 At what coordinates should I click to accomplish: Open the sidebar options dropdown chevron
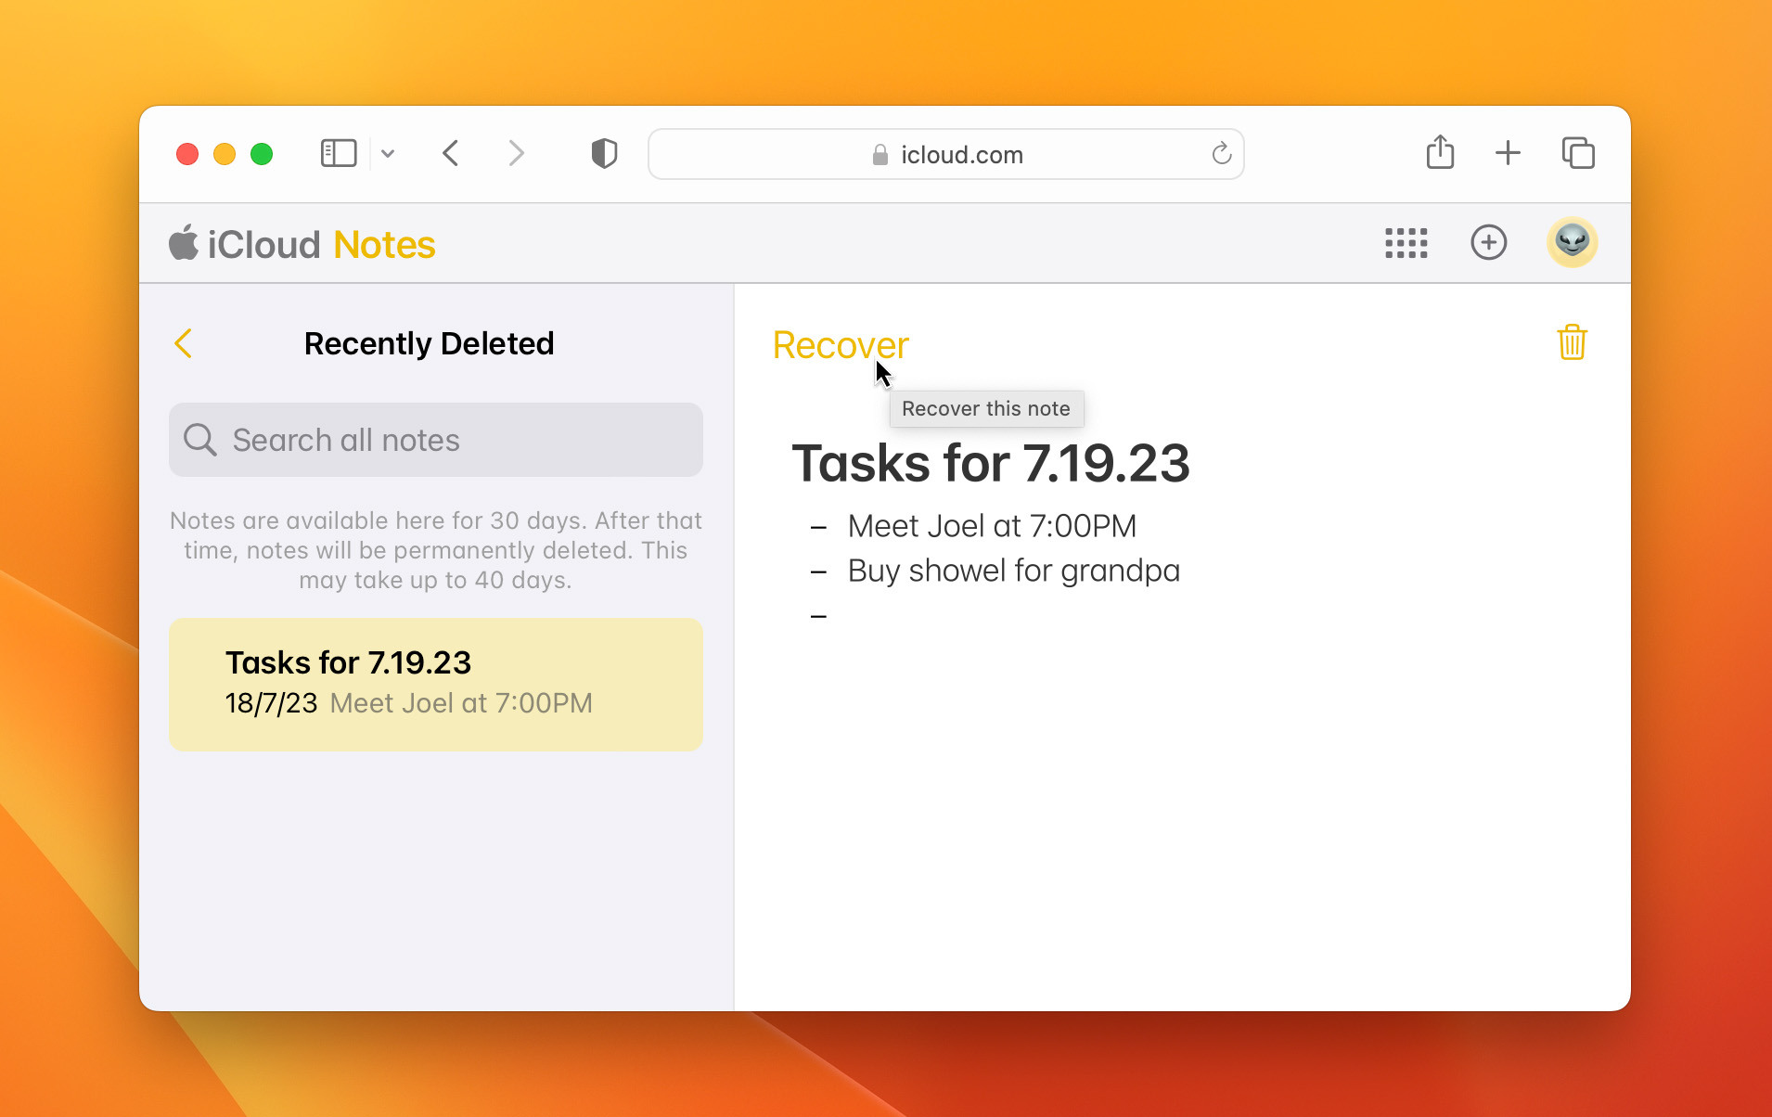388,154
